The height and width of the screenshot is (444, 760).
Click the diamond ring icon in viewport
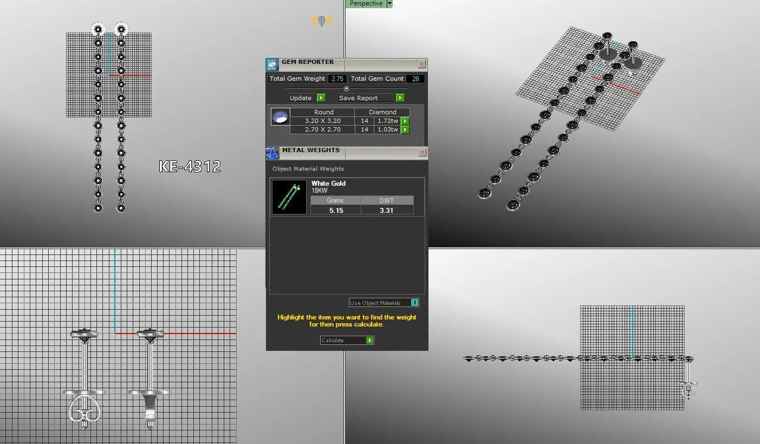tap(321, 21)
